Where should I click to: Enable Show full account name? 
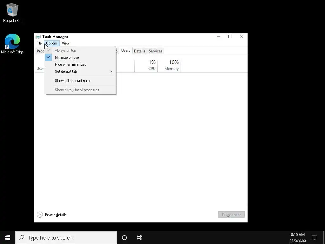coord(80,81)
